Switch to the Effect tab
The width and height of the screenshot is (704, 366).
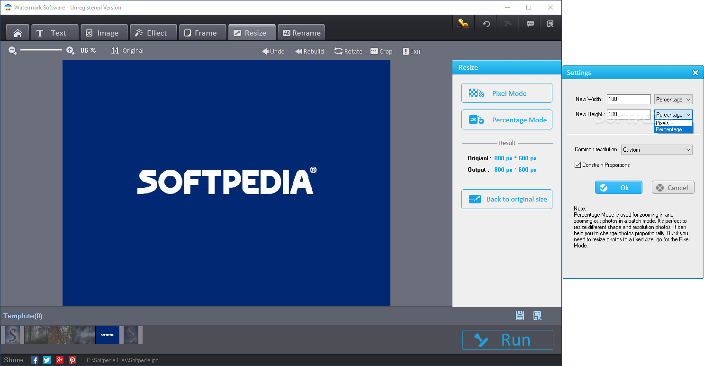[x=153, y=33]
